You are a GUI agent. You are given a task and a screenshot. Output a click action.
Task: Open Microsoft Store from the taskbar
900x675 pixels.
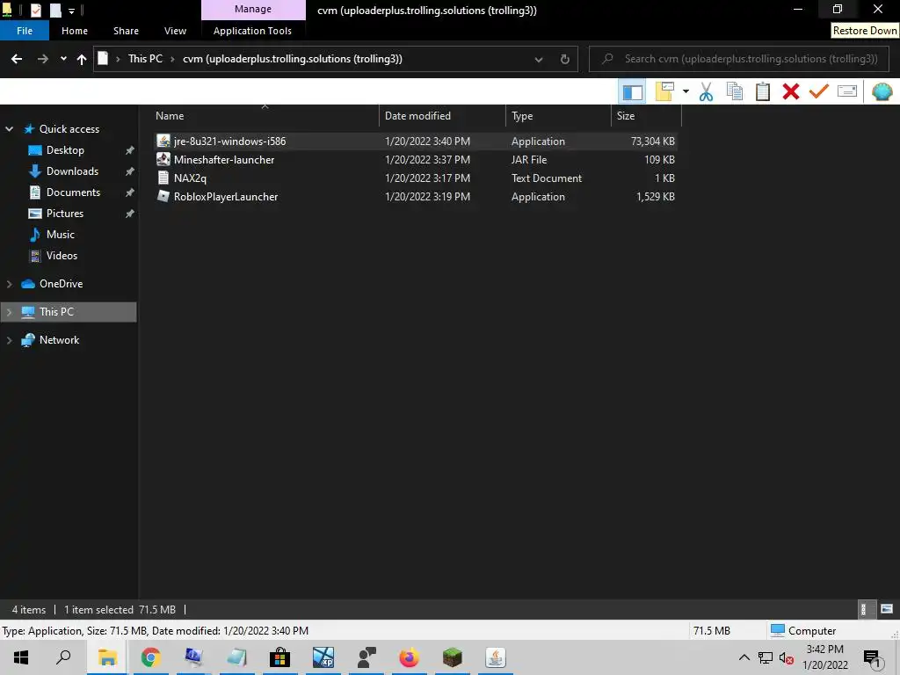point(279,657)
